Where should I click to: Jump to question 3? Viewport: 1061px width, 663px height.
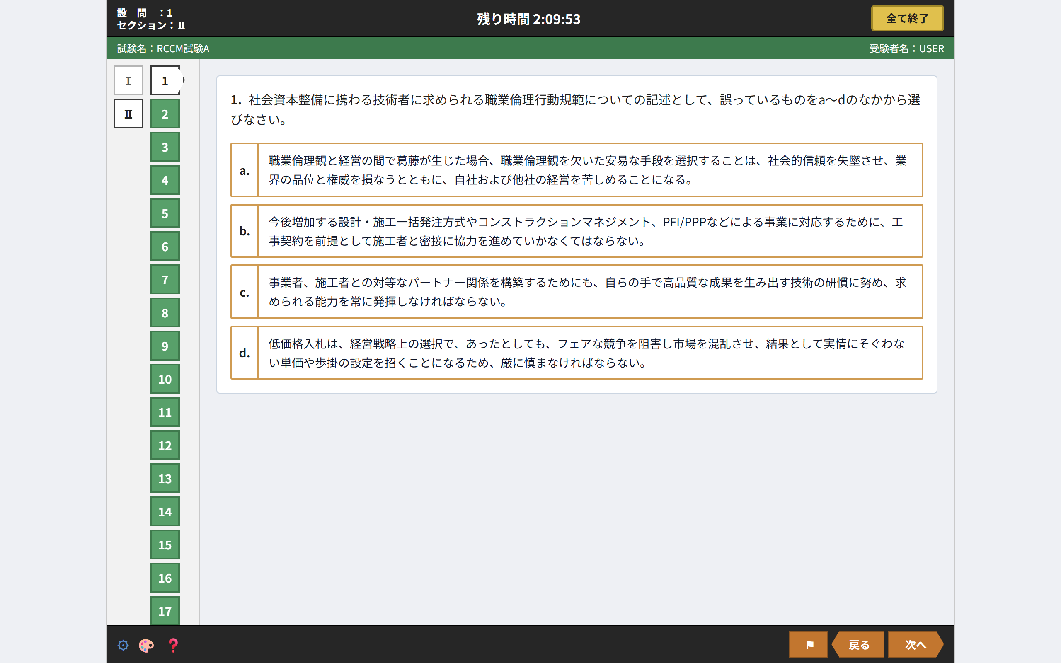point(165,147)
